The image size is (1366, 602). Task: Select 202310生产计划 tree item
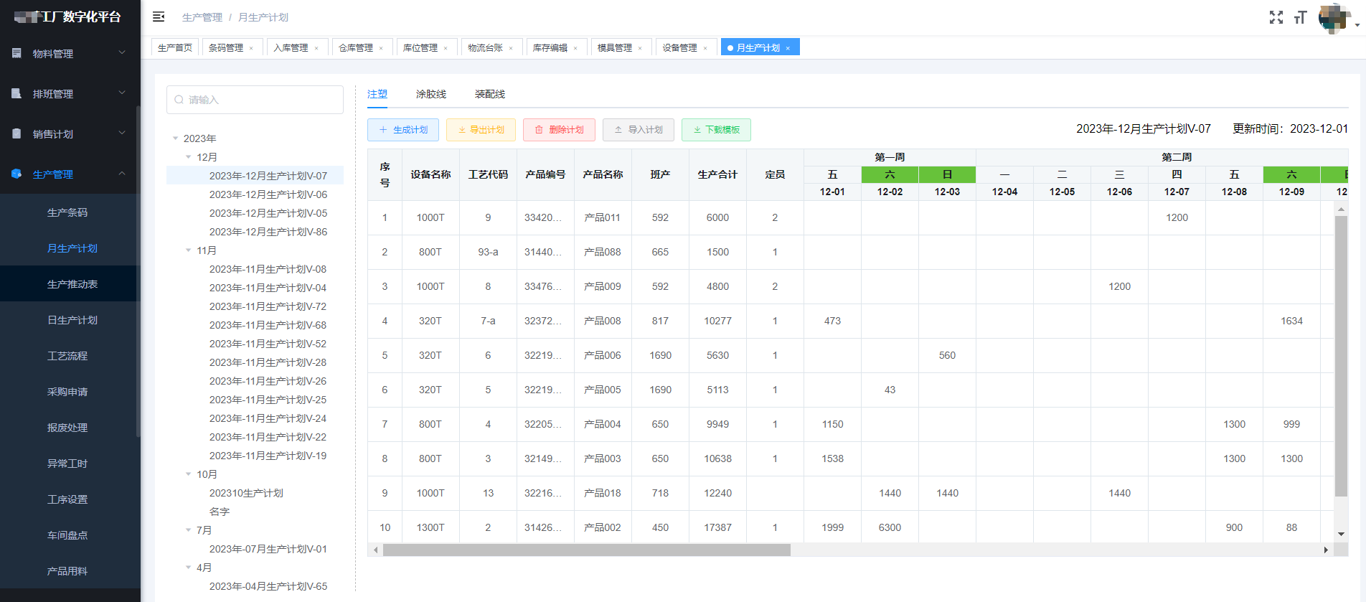[x=246, y=493]
